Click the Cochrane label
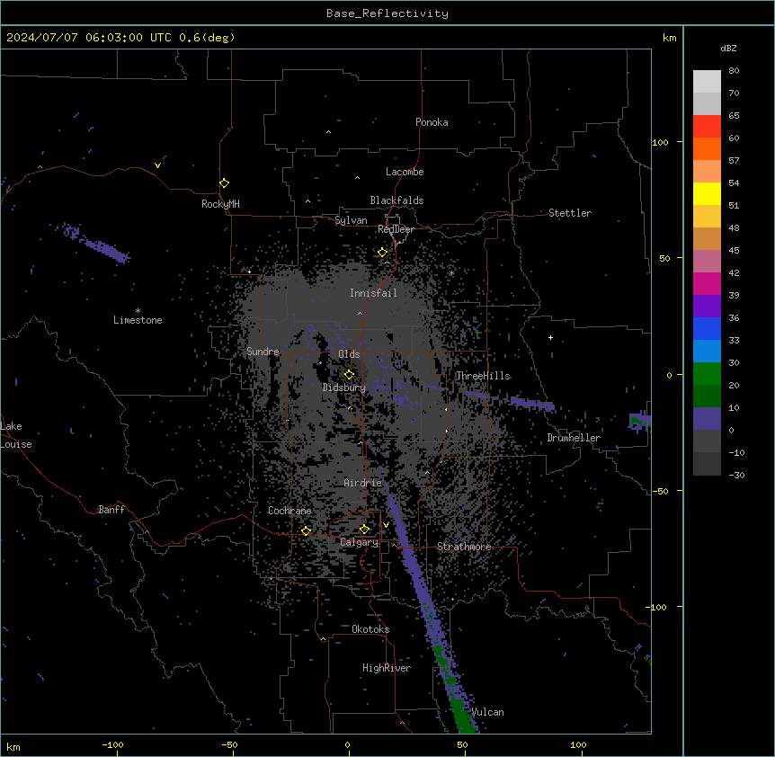 click(290, 511)
